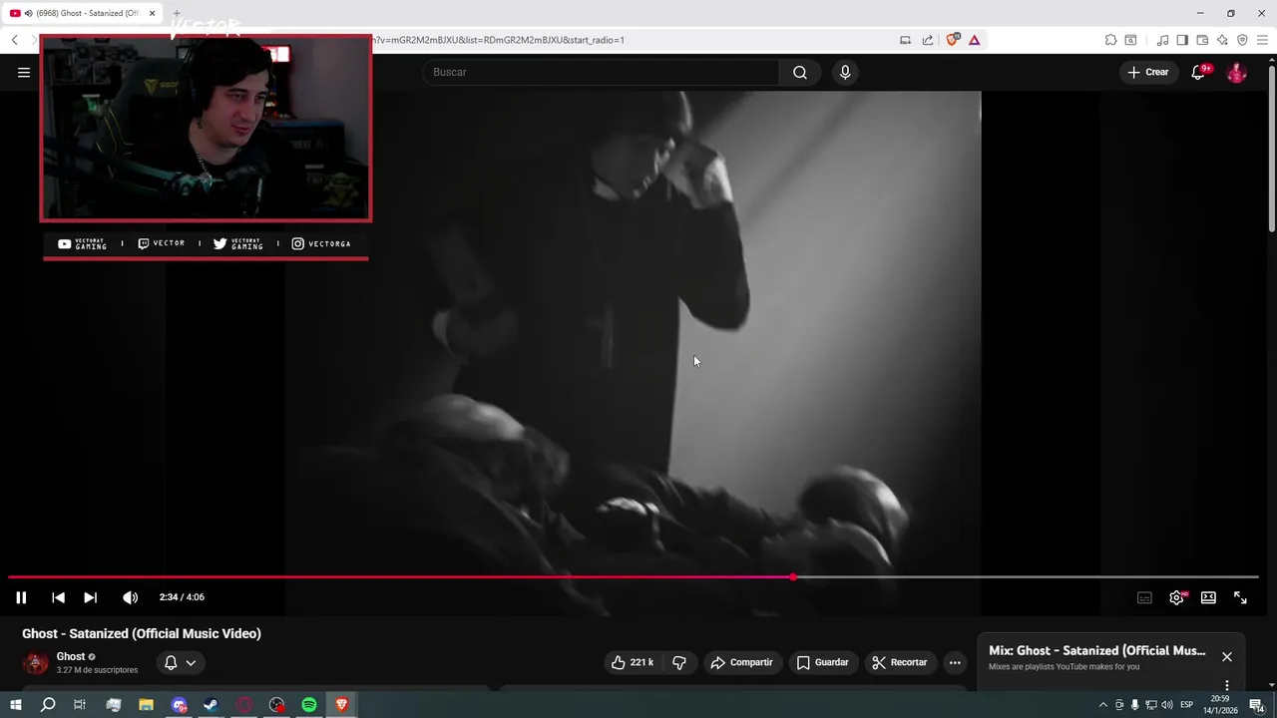Click the install app icon in address bar
The image size is (1277, 718).
(x=905, y=40)
